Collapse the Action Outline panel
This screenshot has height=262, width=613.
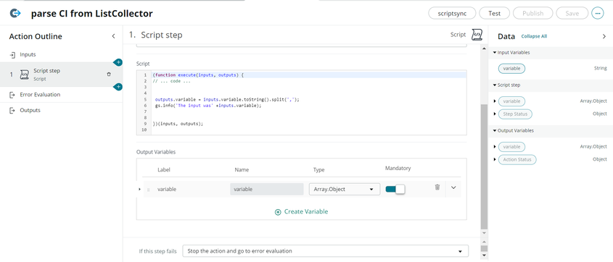coord(113,36)
